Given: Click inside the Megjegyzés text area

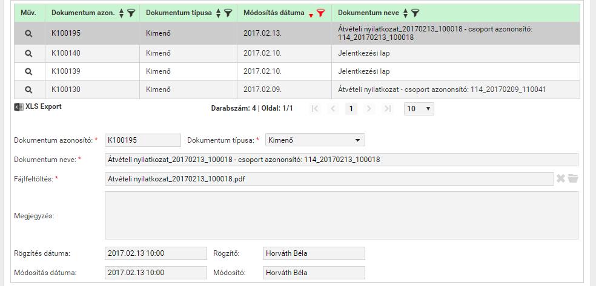Looking at the screenshot, I should (342, 215).
